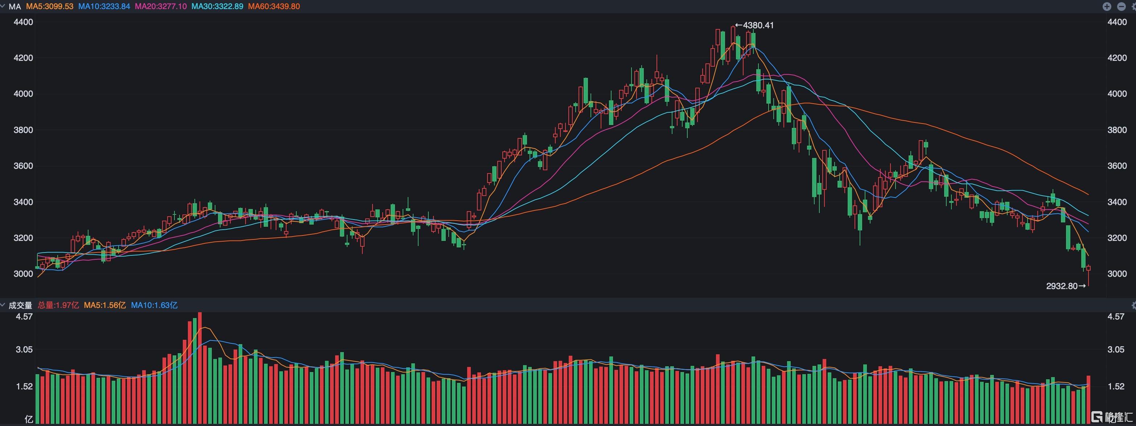The image size is (1136, 426).
Task: Open the 成交量 panel settings gear
Action: pyautogui.click(x=1134, y=305)
